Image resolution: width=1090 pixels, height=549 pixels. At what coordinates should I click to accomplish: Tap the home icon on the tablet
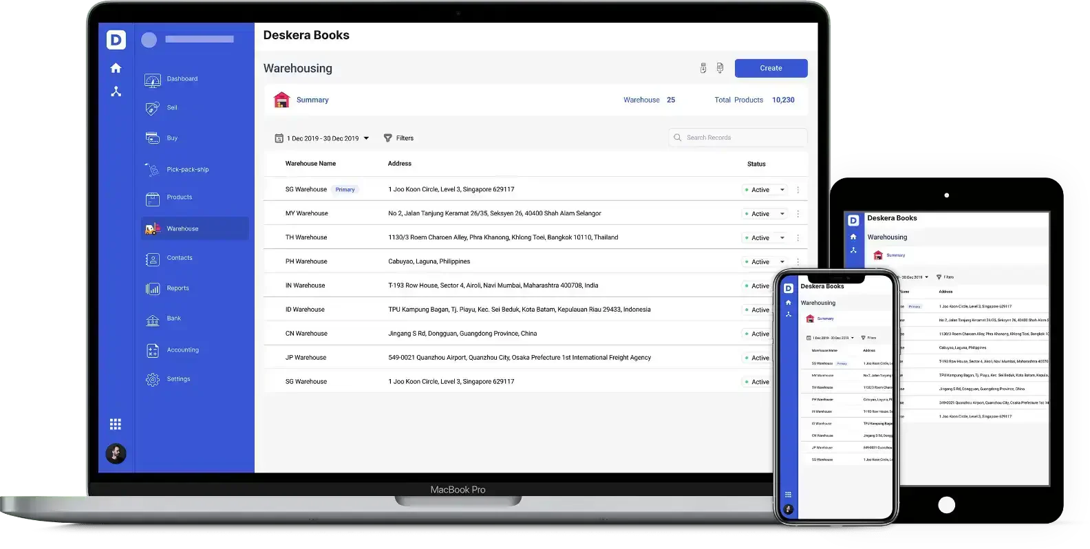pos(853,237)
